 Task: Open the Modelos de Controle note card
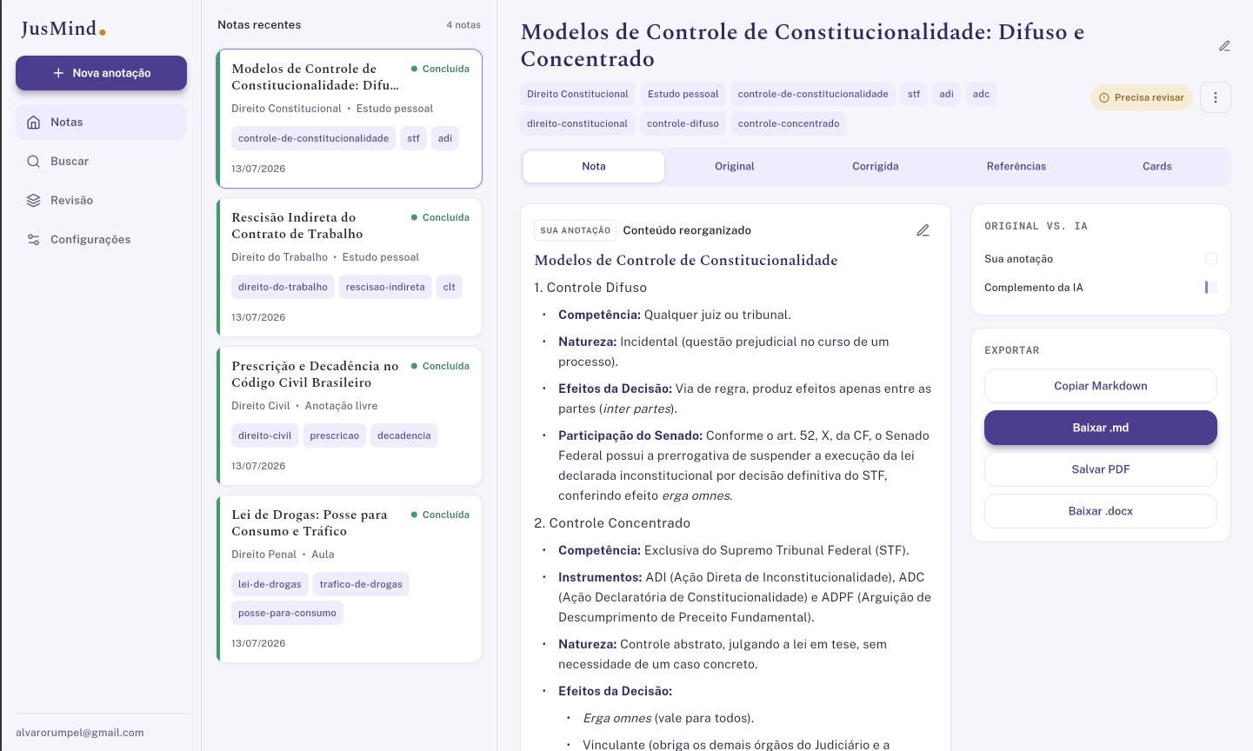point(350,119)
